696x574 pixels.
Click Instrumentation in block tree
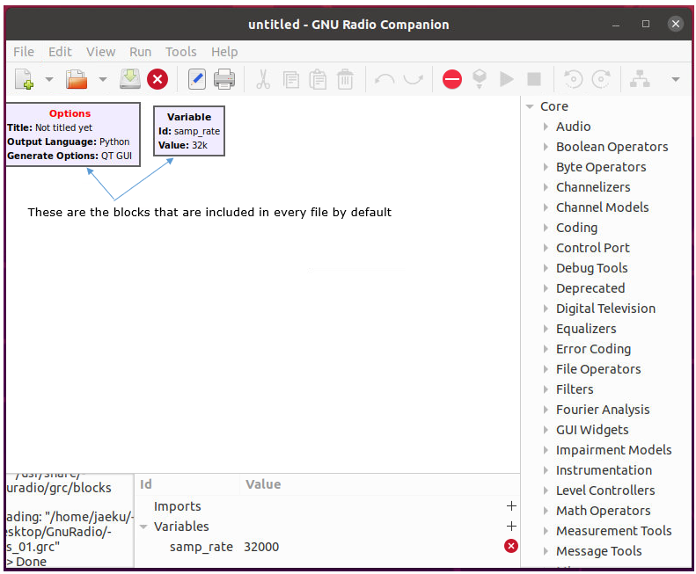pos(604,470)
